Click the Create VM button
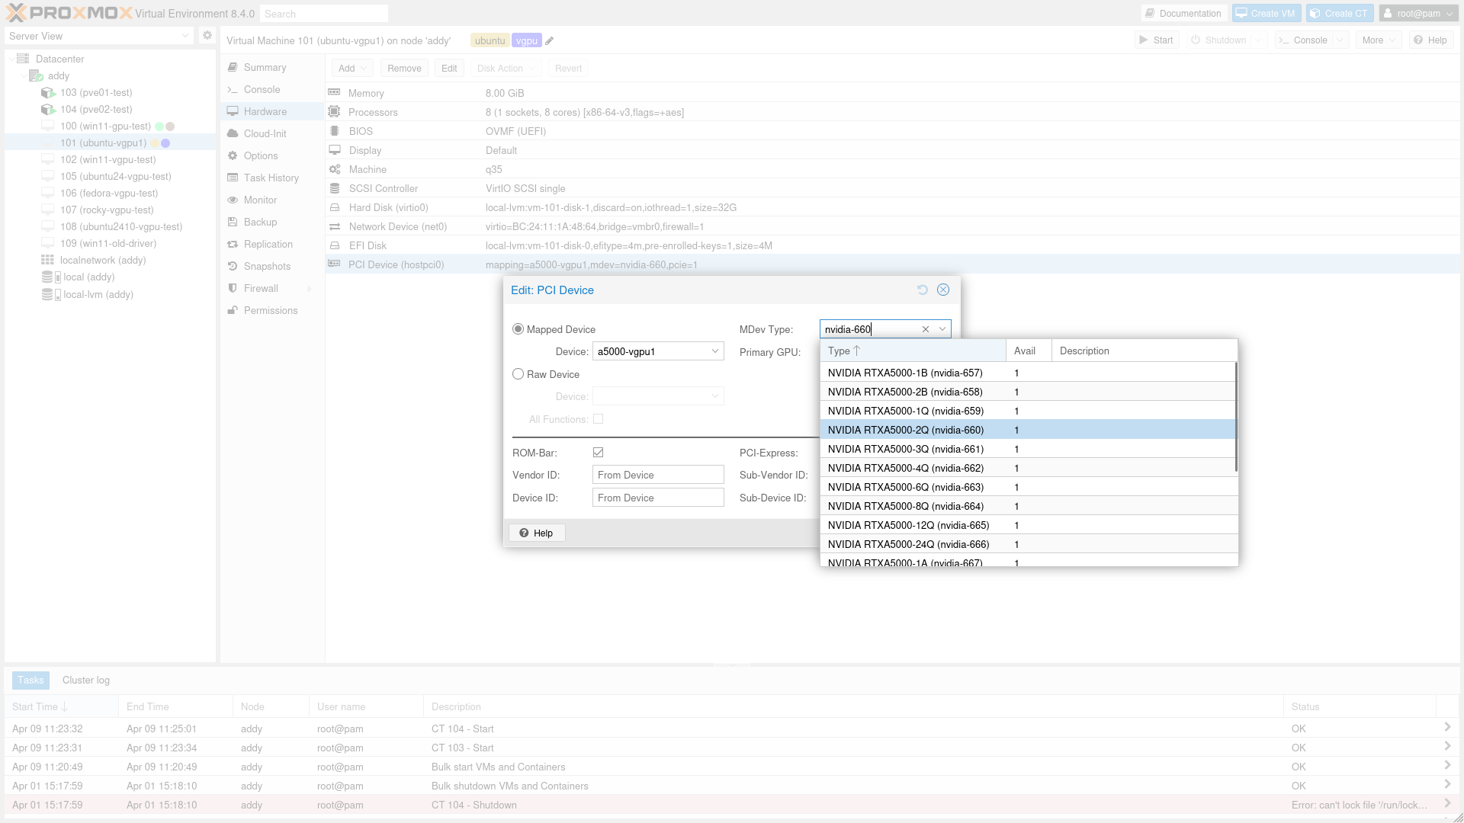The width and height of the screenshot is (1464, 823). pyautogui.click(x=1266, y=13)
